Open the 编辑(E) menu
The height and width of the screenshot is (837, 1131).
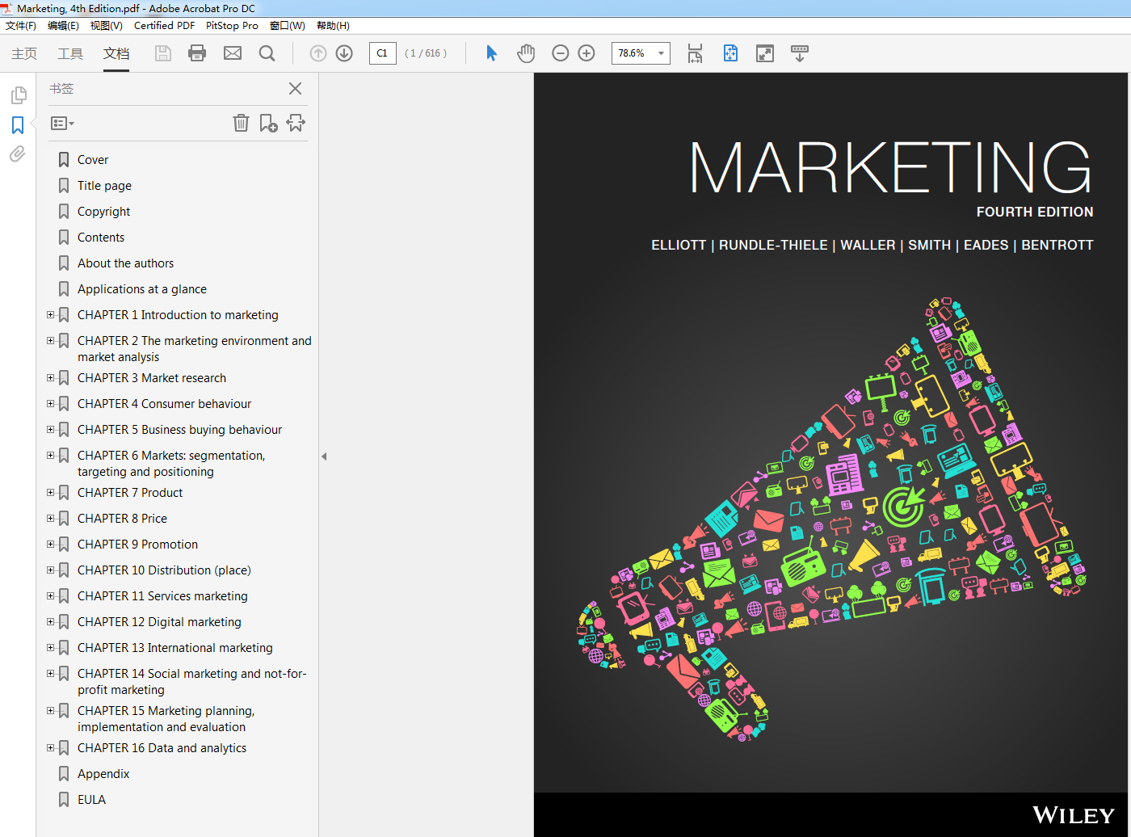coord(63,26)
